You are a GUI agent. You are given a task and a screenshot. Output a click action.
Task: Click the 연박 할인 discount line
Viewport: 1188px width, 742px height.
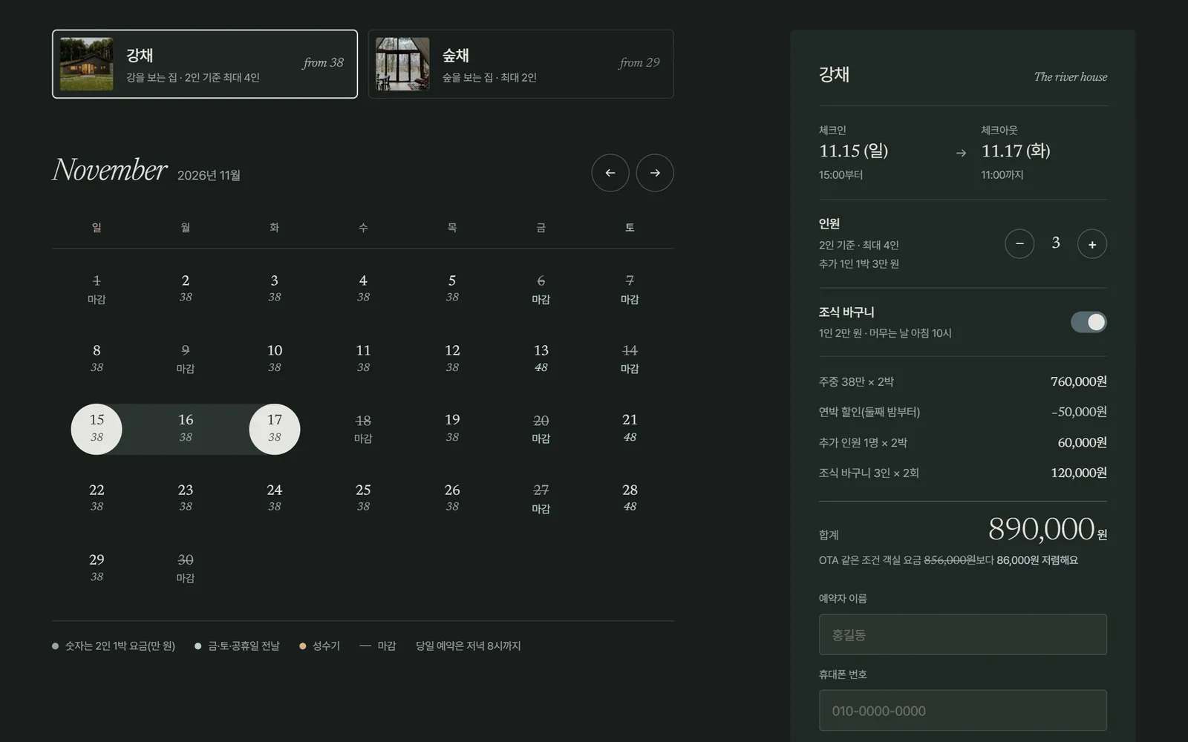point(963,412)
